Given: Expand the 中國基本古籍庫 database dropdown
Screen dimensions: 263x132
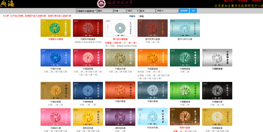Looking at the screenshot, I should (86, 11).
